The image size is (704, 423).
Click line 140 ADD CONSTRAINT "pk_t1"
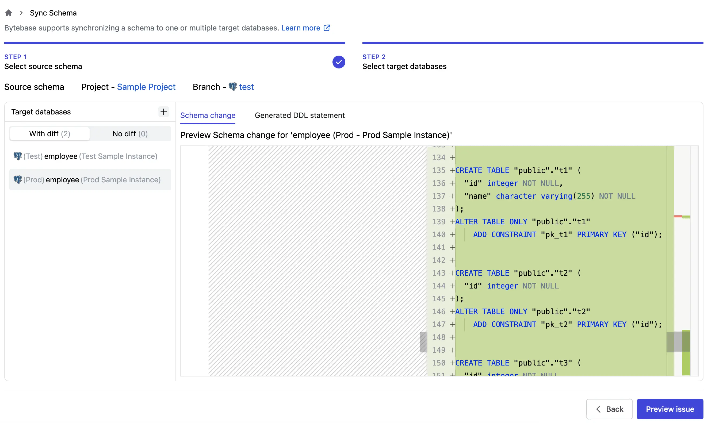pyautogui.click(x=567, y=234)
